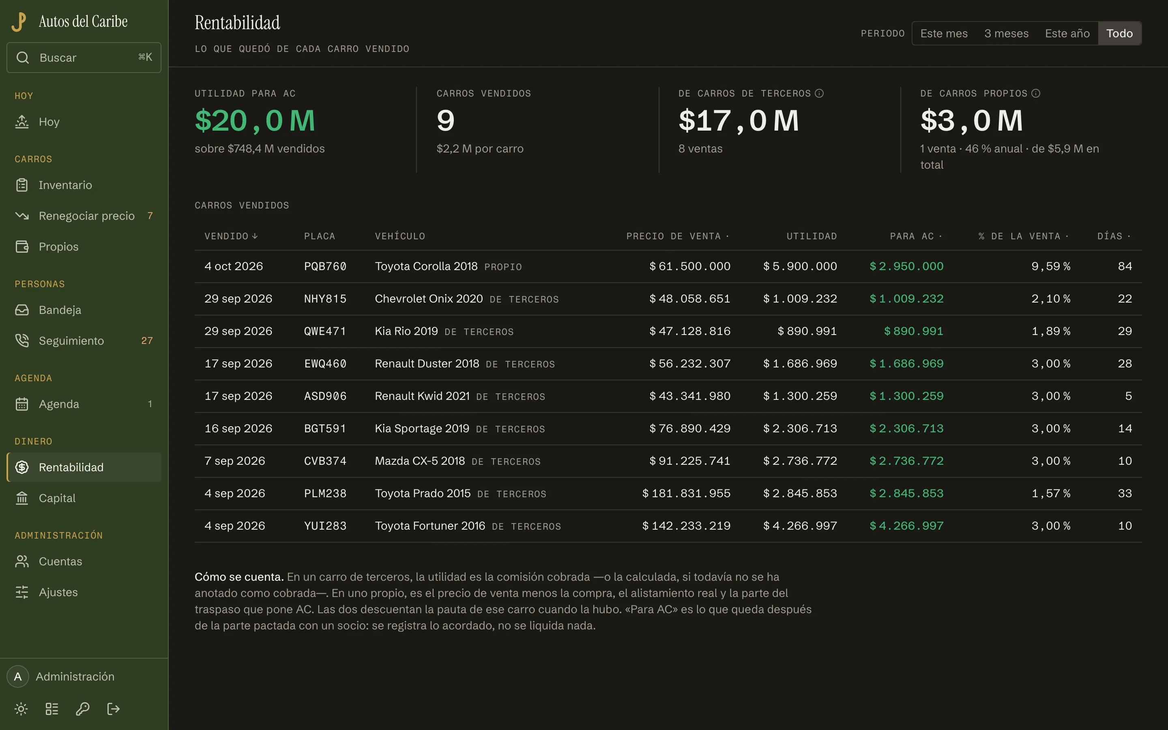Select the Este año period

point(1067,33)
